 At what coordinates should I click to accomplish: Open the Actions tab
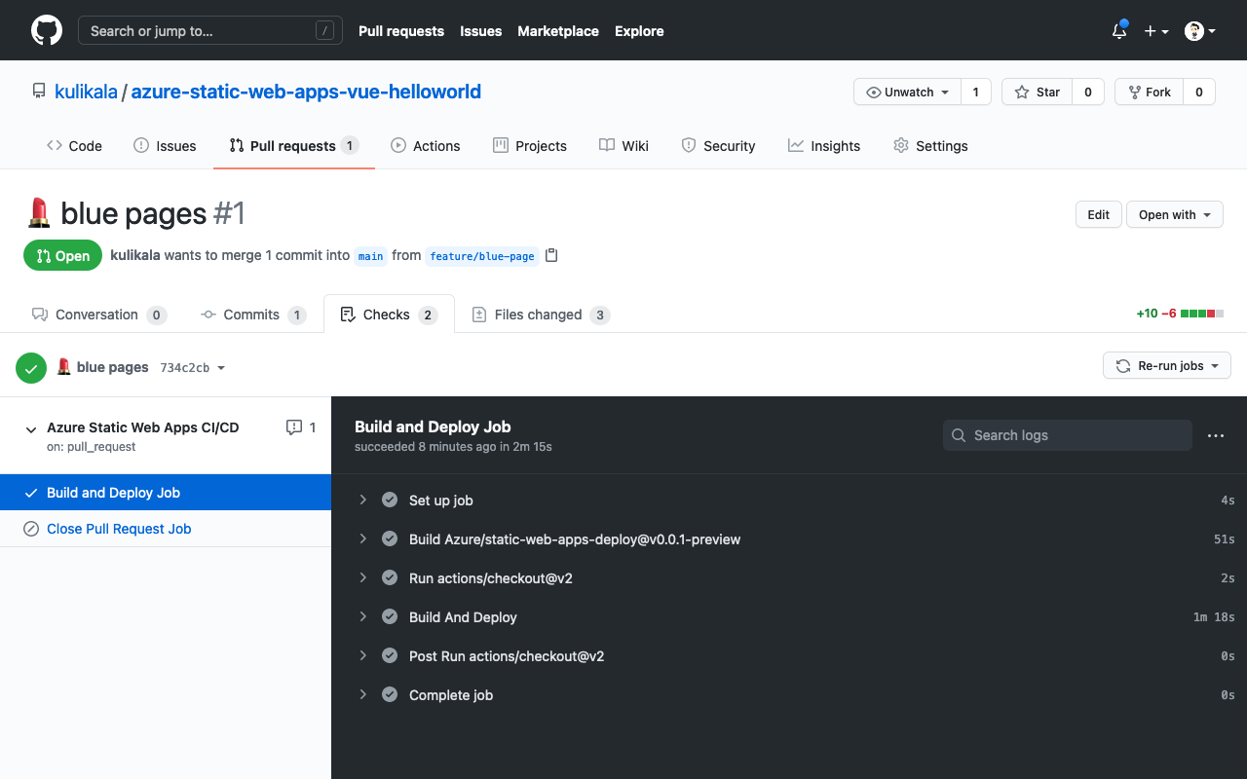click(425, 146)
